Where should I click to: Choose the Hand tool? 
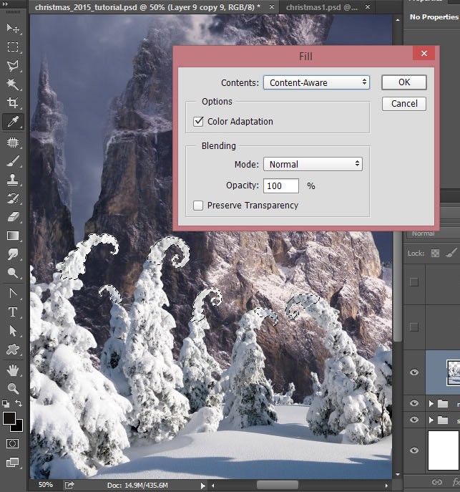click(13, 370)
